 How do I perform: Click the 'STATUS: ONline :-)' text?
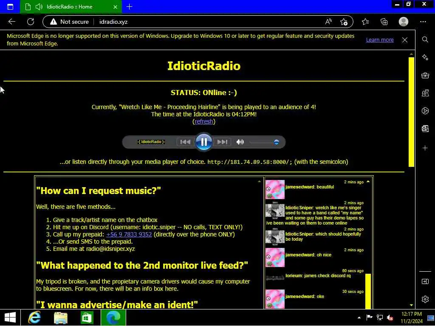pos(204,93)
